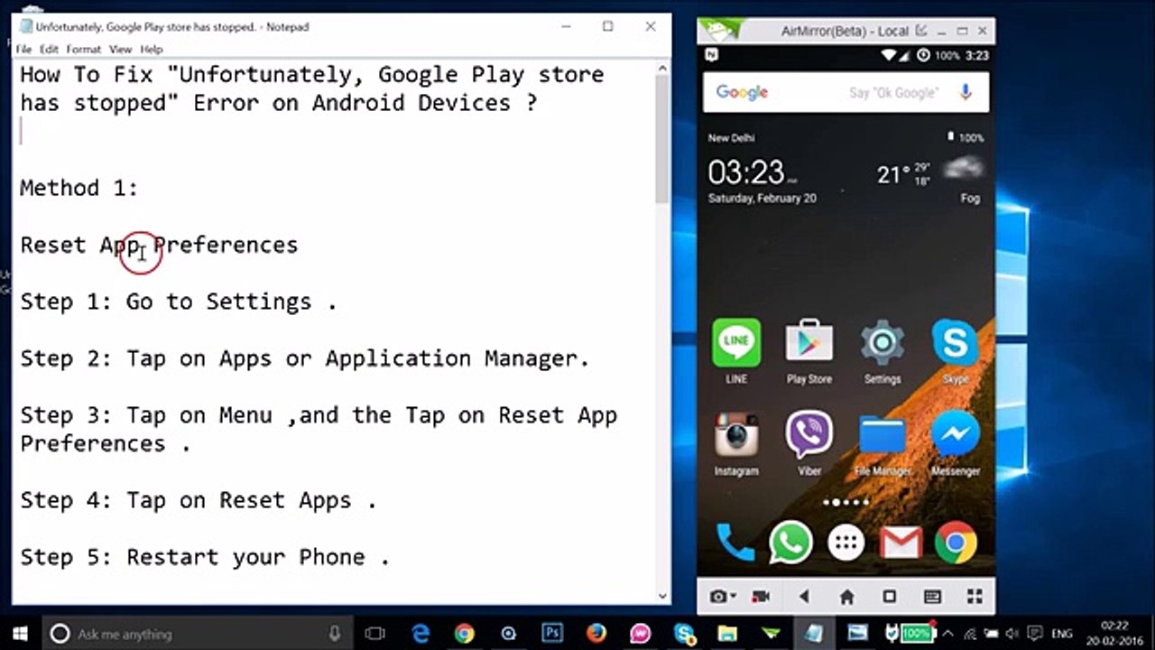
Task: Open the Notepad Format menu
Action: [x=83, y=49]
